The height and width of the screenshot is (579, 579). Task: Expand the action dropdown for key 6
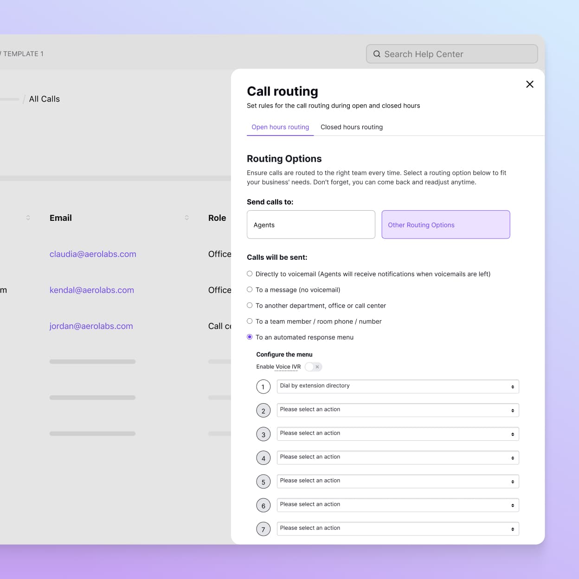[397, 505]
